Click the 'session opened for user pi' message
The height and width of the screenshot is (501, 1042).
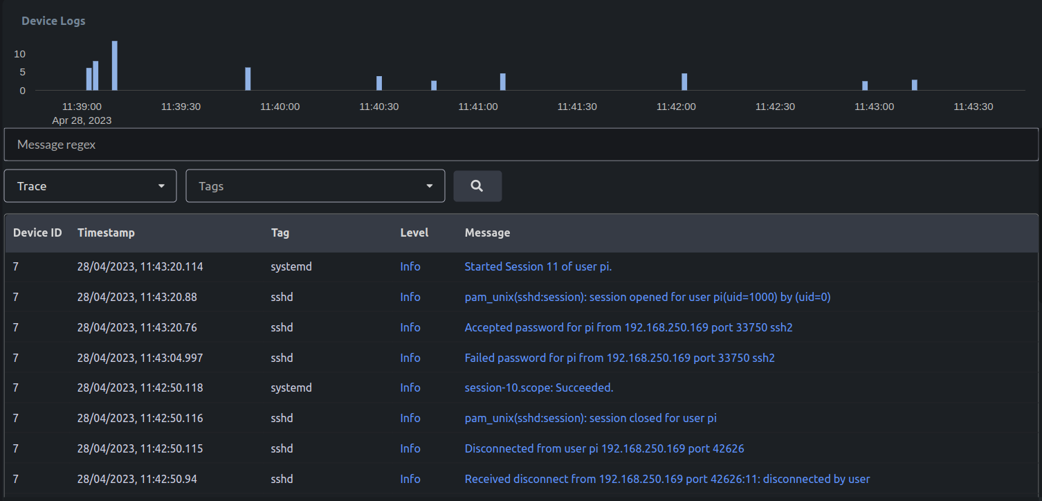tap(647, 297)
